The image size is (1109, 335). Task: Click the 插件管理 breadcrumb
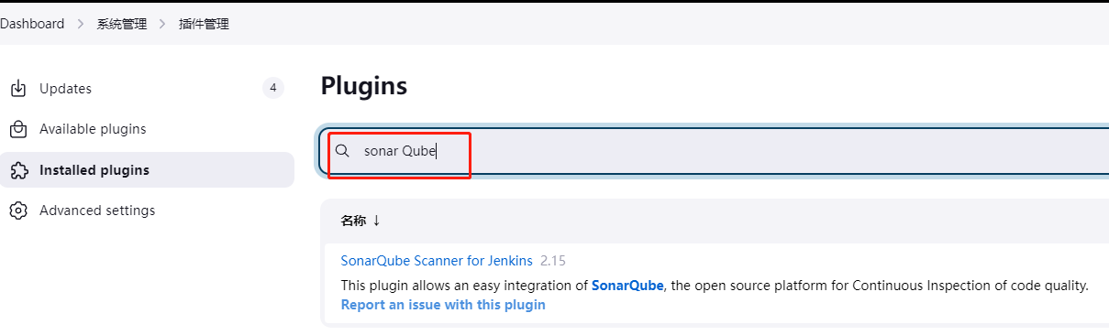pos(204,24)
